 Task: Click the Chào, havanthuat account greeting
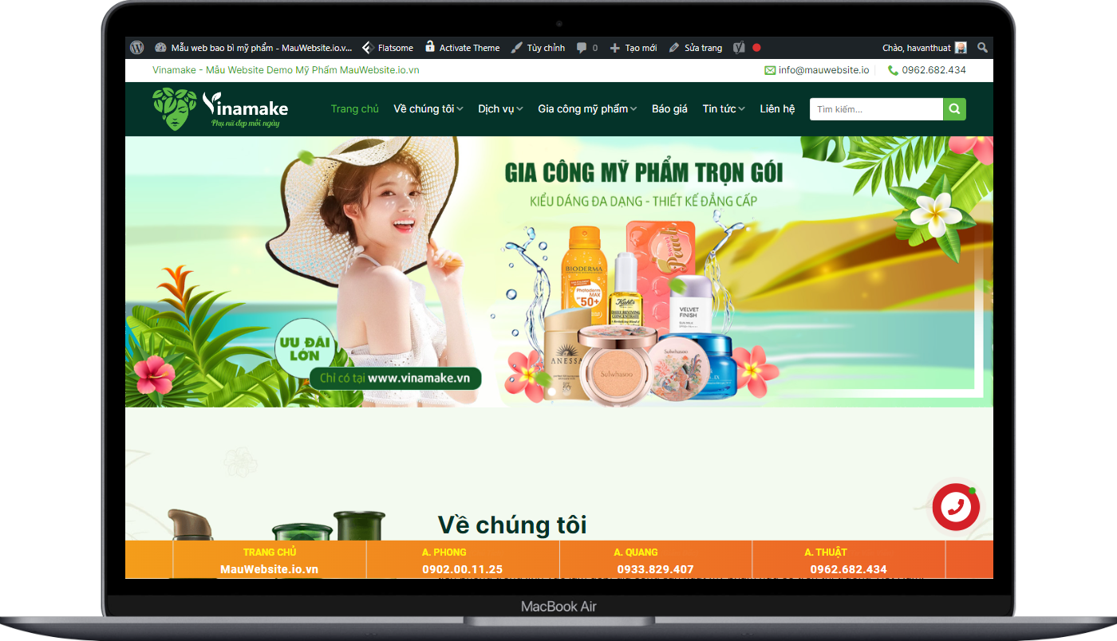click(x=917, y=48)
